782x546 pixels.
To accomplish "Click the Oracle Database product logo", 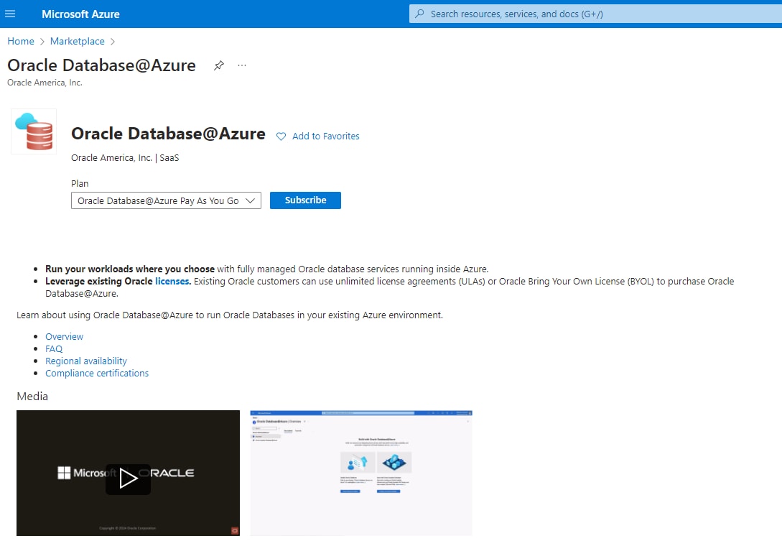I will click(34, 131).
